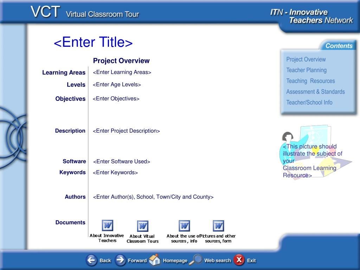Click the <Enter Project Description> field

click(x=126, y=131)
